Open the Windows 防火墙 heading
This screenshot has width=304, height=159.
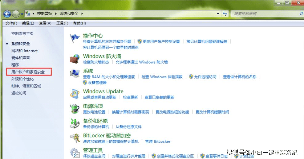click(x=102, y=56)
